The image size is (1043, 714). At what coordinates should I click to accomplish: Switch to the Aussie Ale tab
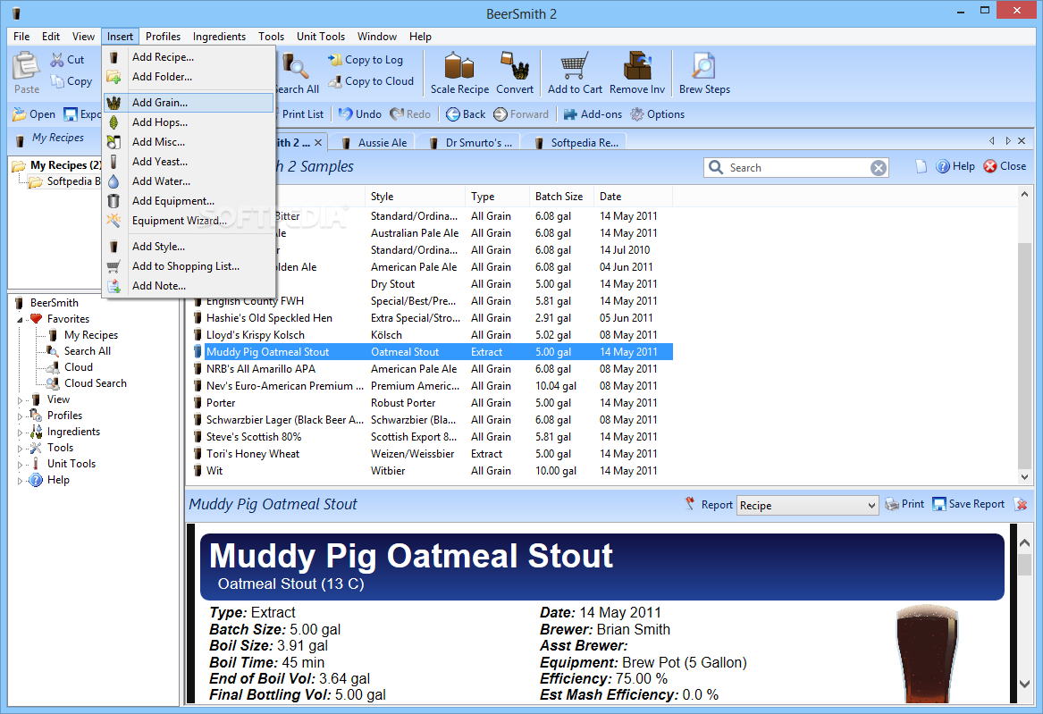374,142
